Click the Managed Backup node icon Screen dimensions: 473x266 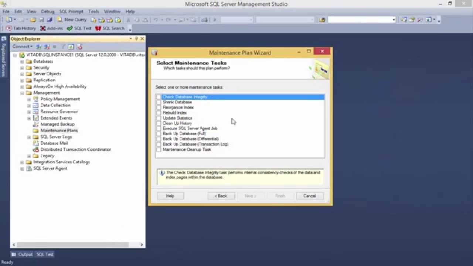[36, 124]
